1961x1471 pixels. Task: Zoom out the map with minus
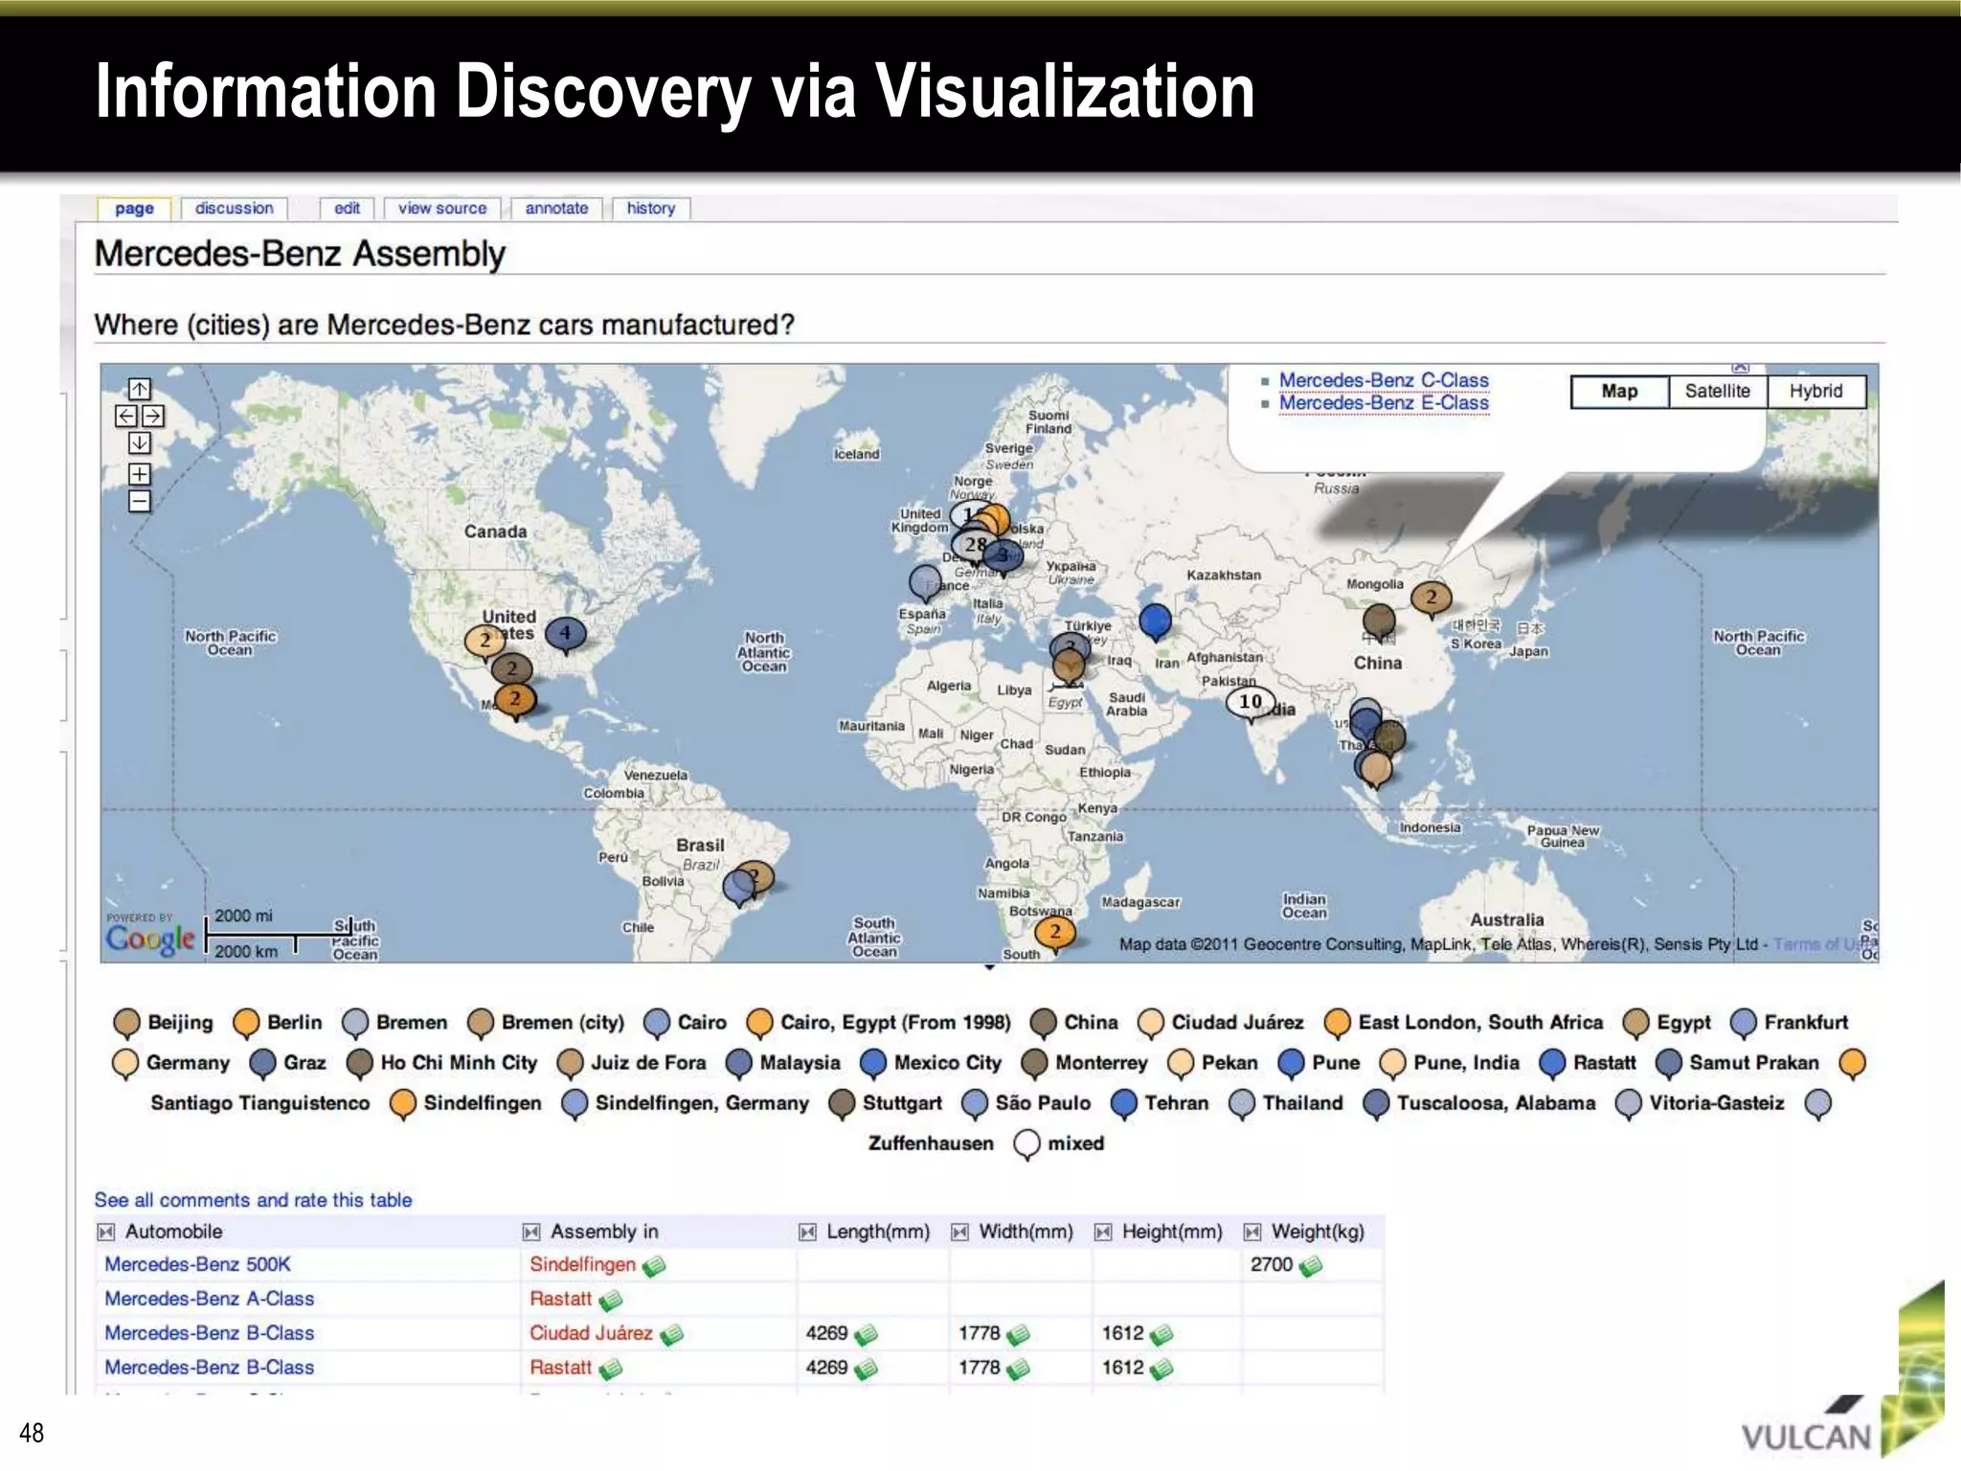(x=140, y=501)
